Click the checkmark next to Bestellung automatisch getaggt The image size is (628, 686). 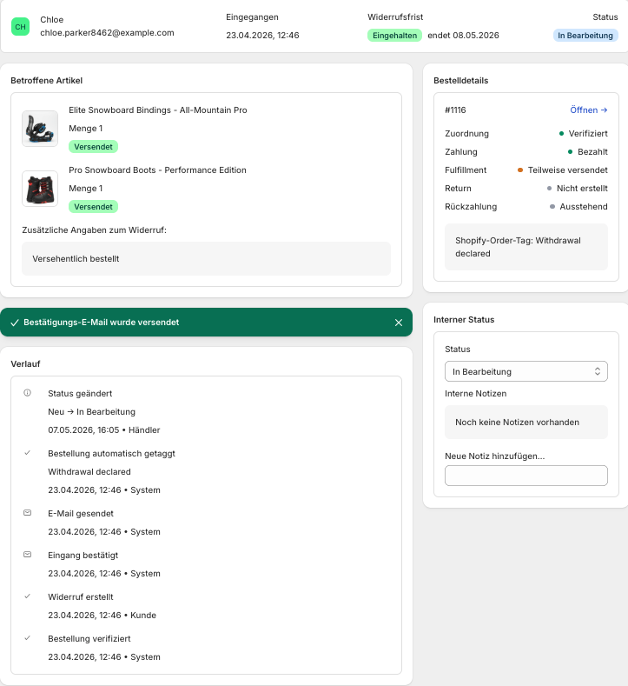pyautogui.click(x=27, y=453)
